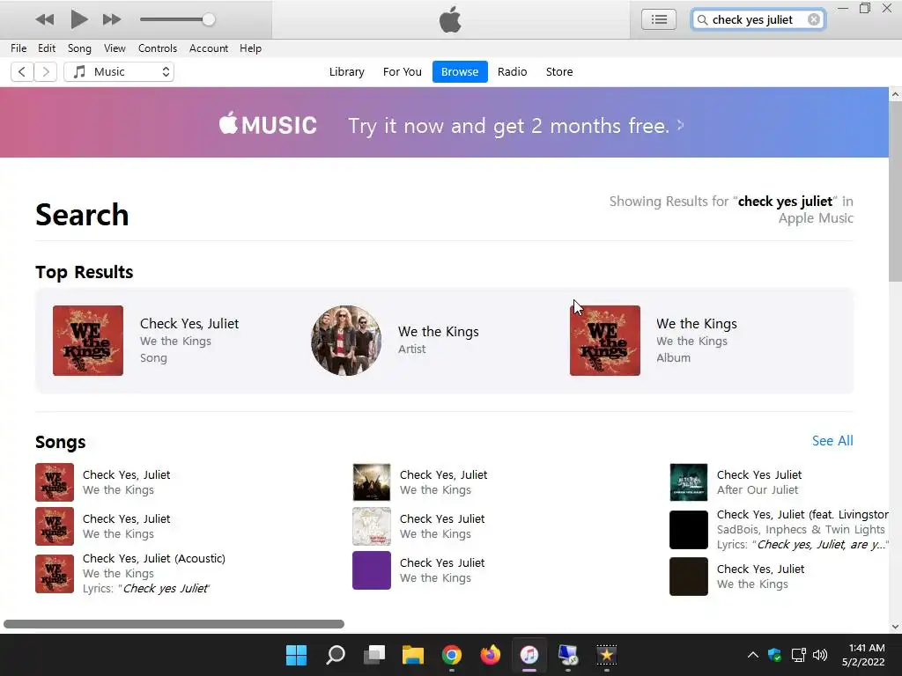
Task: Click the top result song album artwork
Action: click(x=88, y=341)
